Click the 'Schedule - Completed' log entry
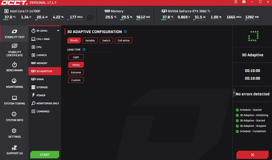 point(251,131)
